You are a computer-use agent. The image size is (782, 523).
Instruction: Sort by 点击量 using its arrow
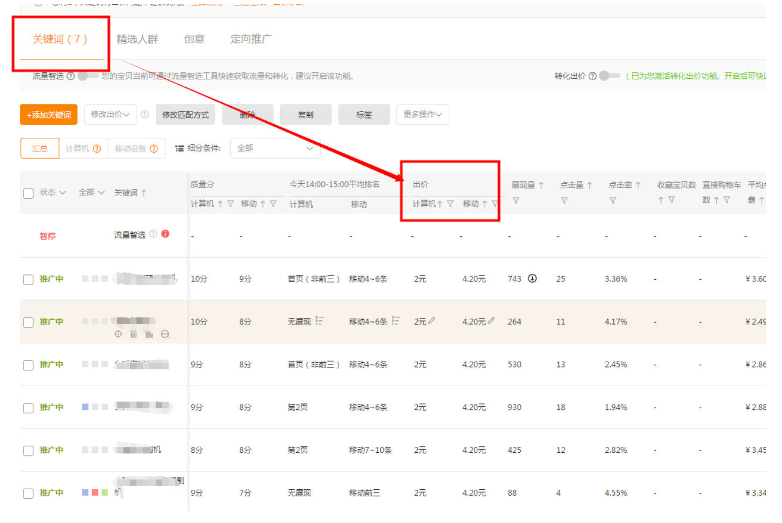tap(589, 185)
